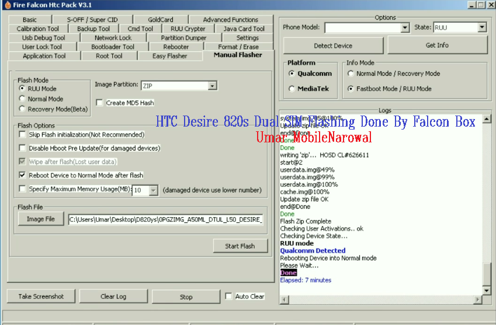Open the Format / Erase tab
This screenshot has width=496, height=325.
(238, 47)
